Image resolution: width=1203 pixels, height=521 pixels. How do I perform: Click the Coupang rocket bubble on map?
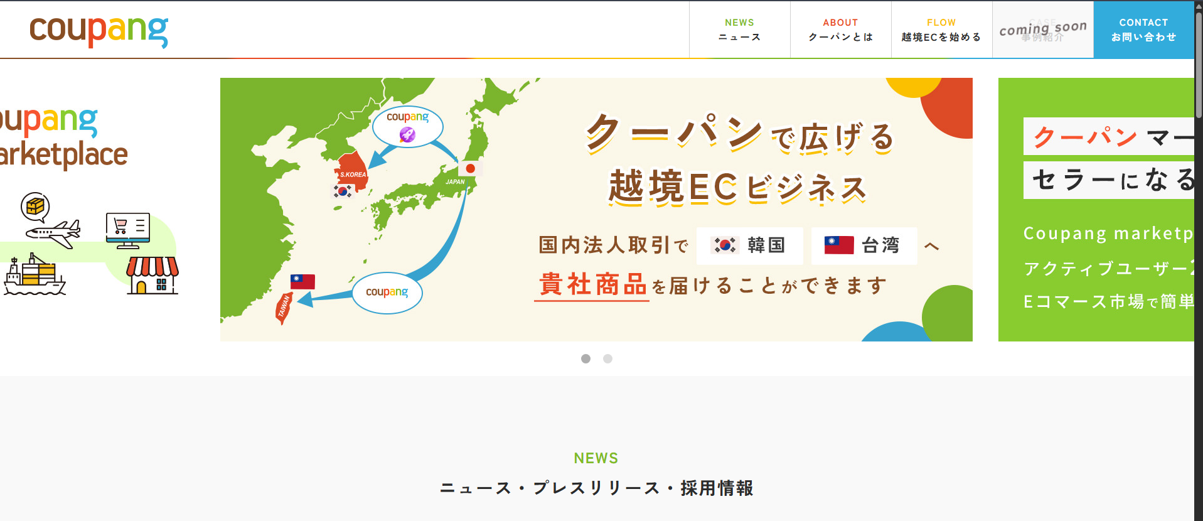tap(408, 127)
